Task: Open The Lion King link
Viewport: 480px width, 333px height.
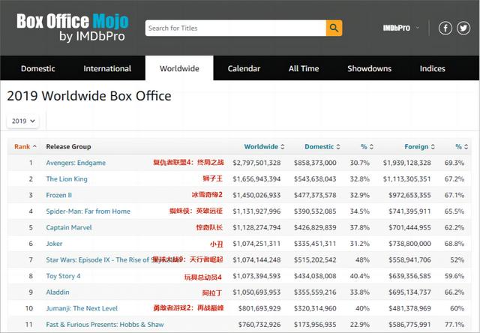Action: point(67,179)
